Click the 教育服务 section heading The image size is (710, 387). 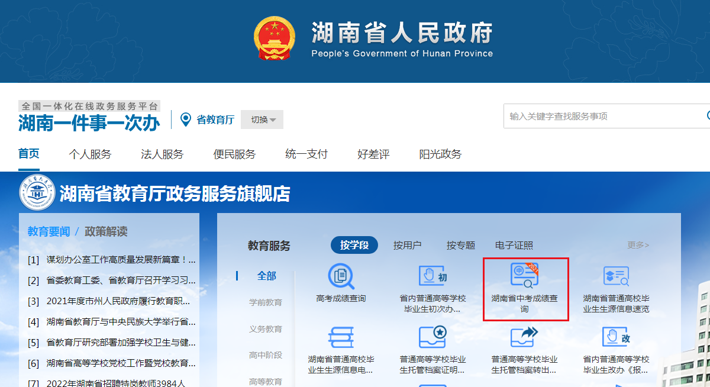point(269,246)
